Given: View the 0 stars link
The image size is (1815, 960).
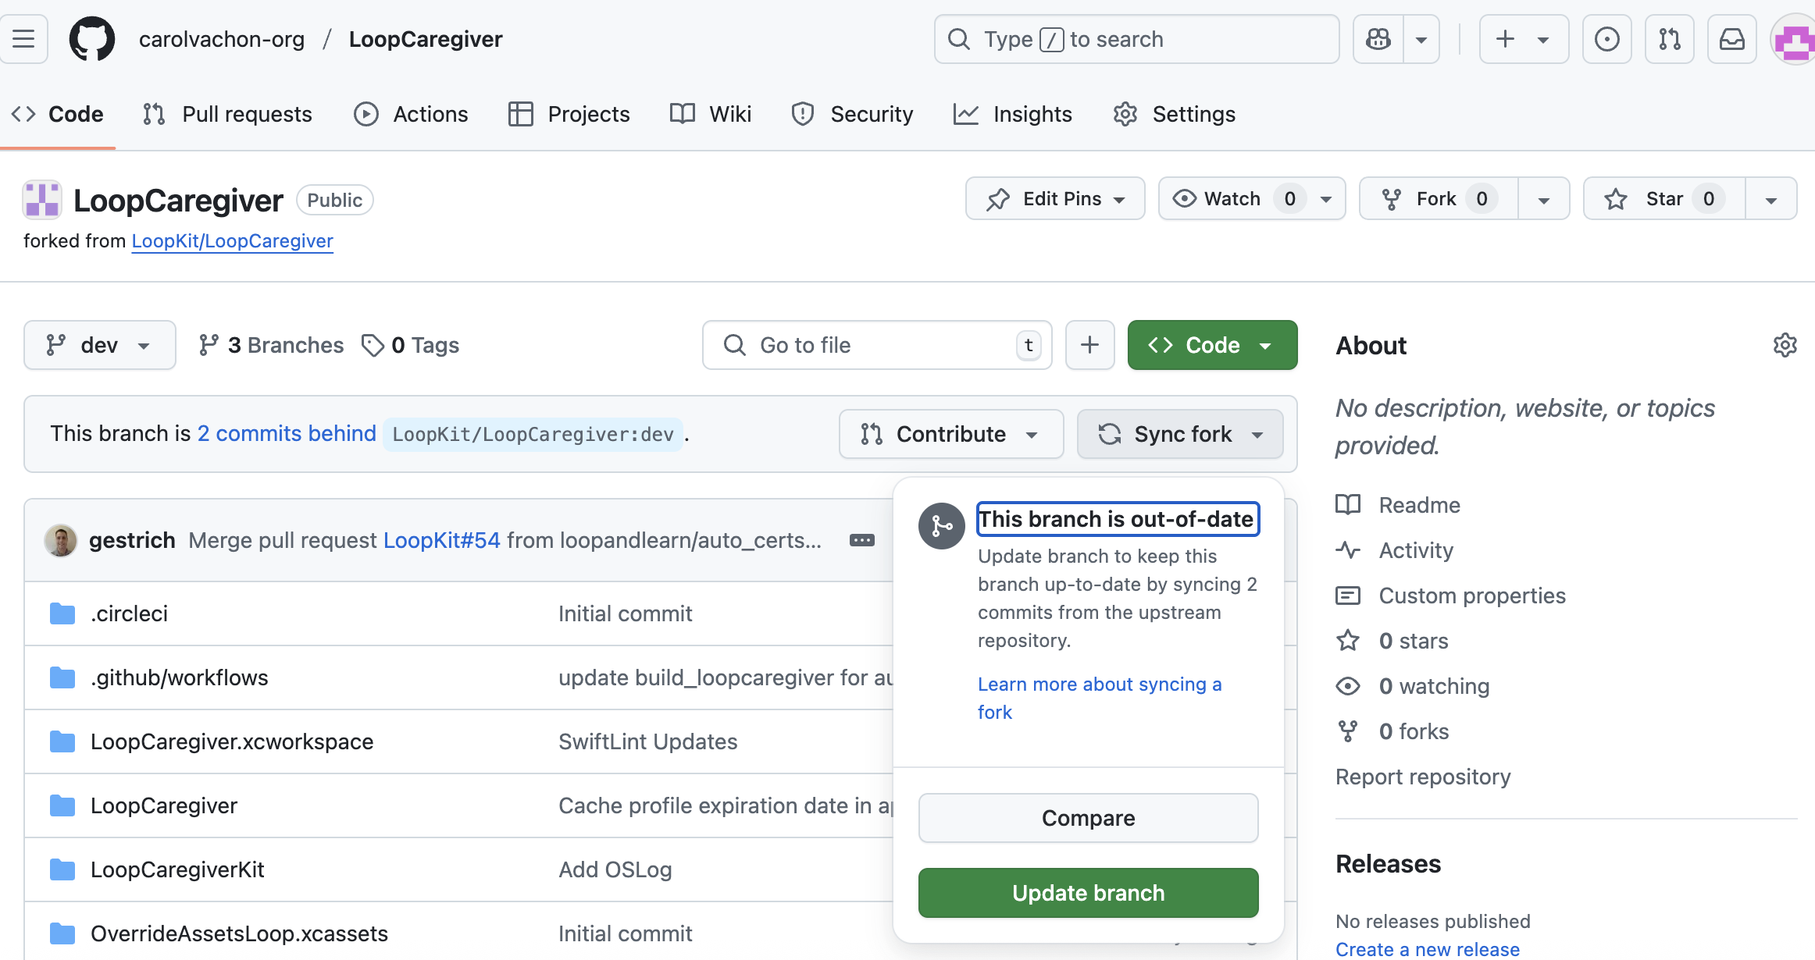Looking at the screenshot, I should 1392,641.
